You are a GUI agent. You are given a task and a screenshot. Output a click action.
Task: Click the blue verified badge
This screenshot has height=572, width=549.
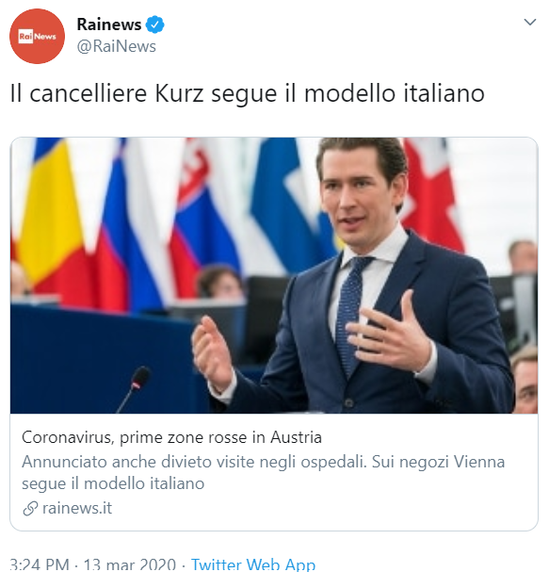155,25
